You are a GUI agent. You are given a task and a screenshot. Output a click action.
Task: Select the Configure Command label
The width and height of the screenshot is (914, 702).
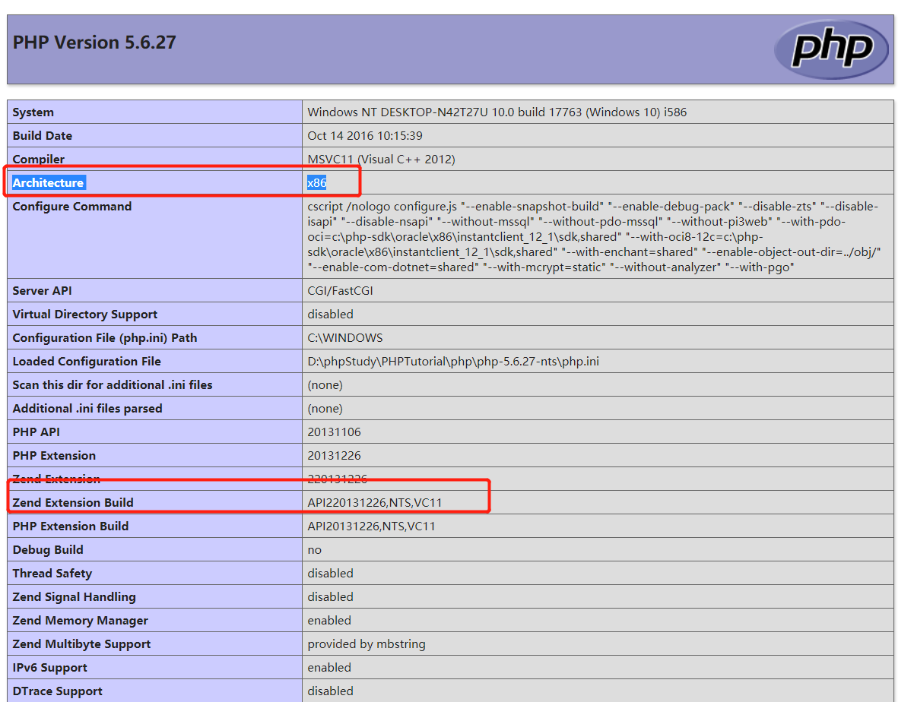coord(72,207)
